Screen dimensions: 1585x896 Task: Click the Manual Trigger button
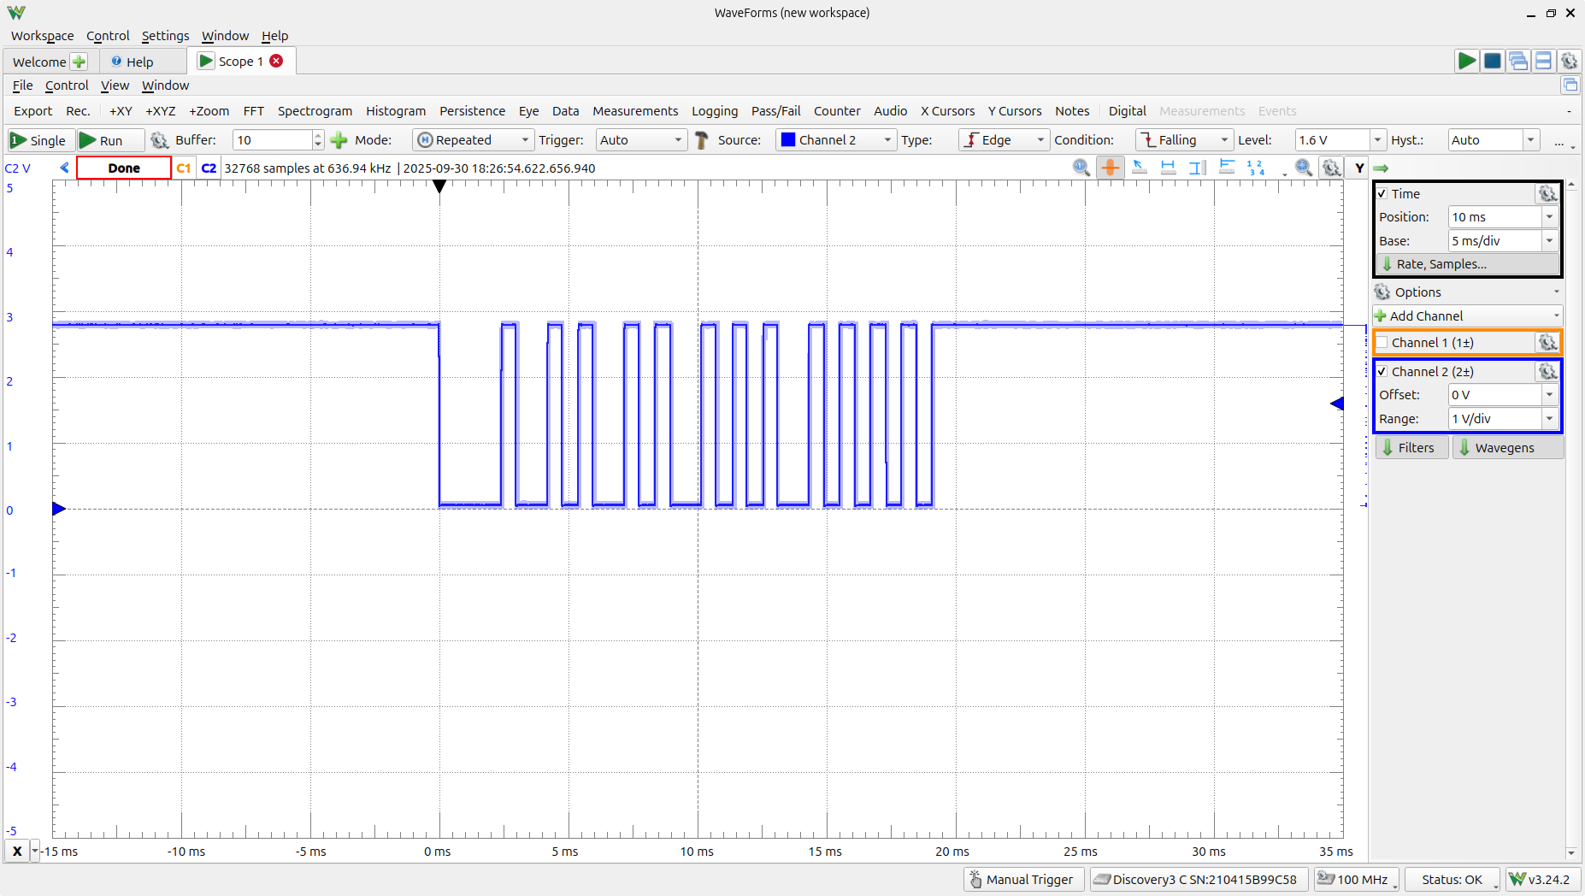[x=1023, y=879]
